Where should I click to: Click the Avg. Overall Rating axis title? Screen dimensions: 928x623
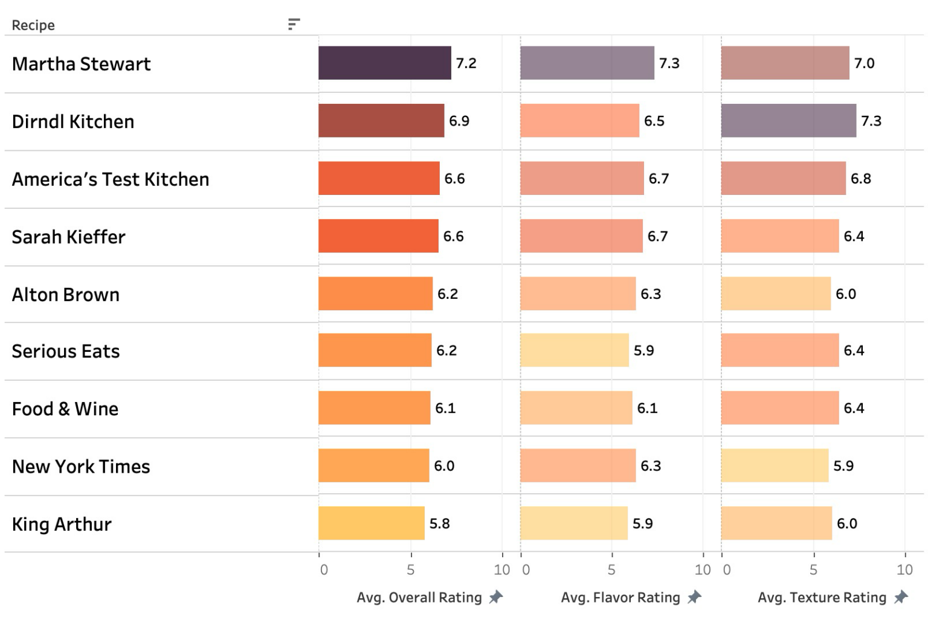coord(419,598)
